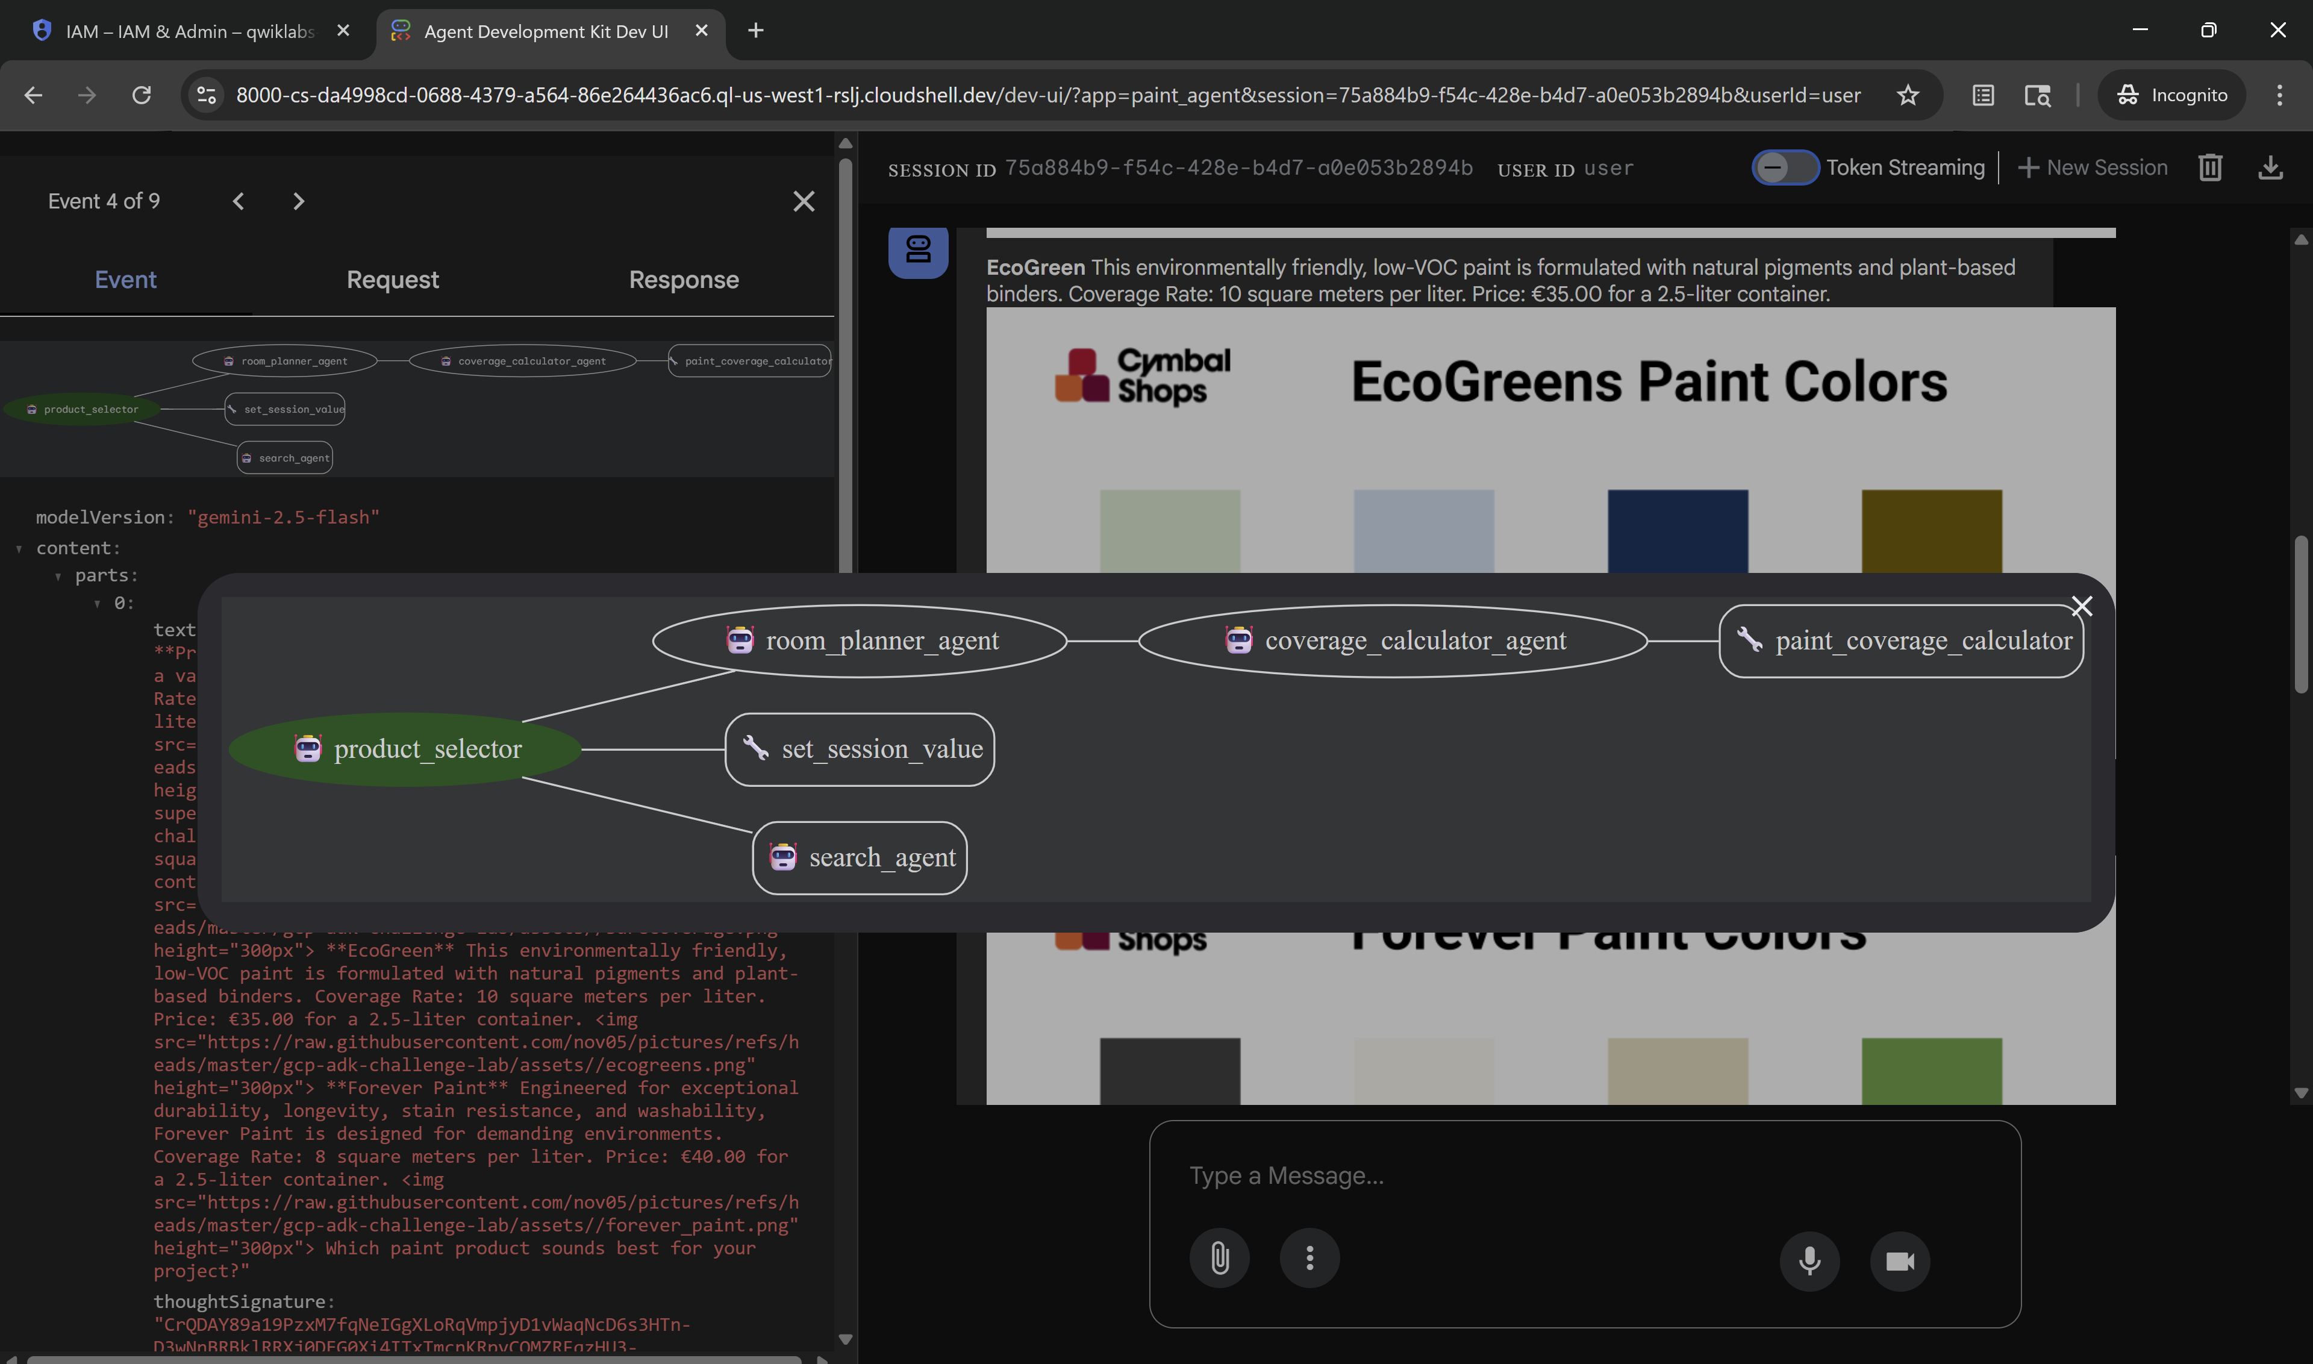Viewport: 2313px width, 1364px height.
Task: Click the EcoGreens Paint Colors image
Action: pos(1550,439)
